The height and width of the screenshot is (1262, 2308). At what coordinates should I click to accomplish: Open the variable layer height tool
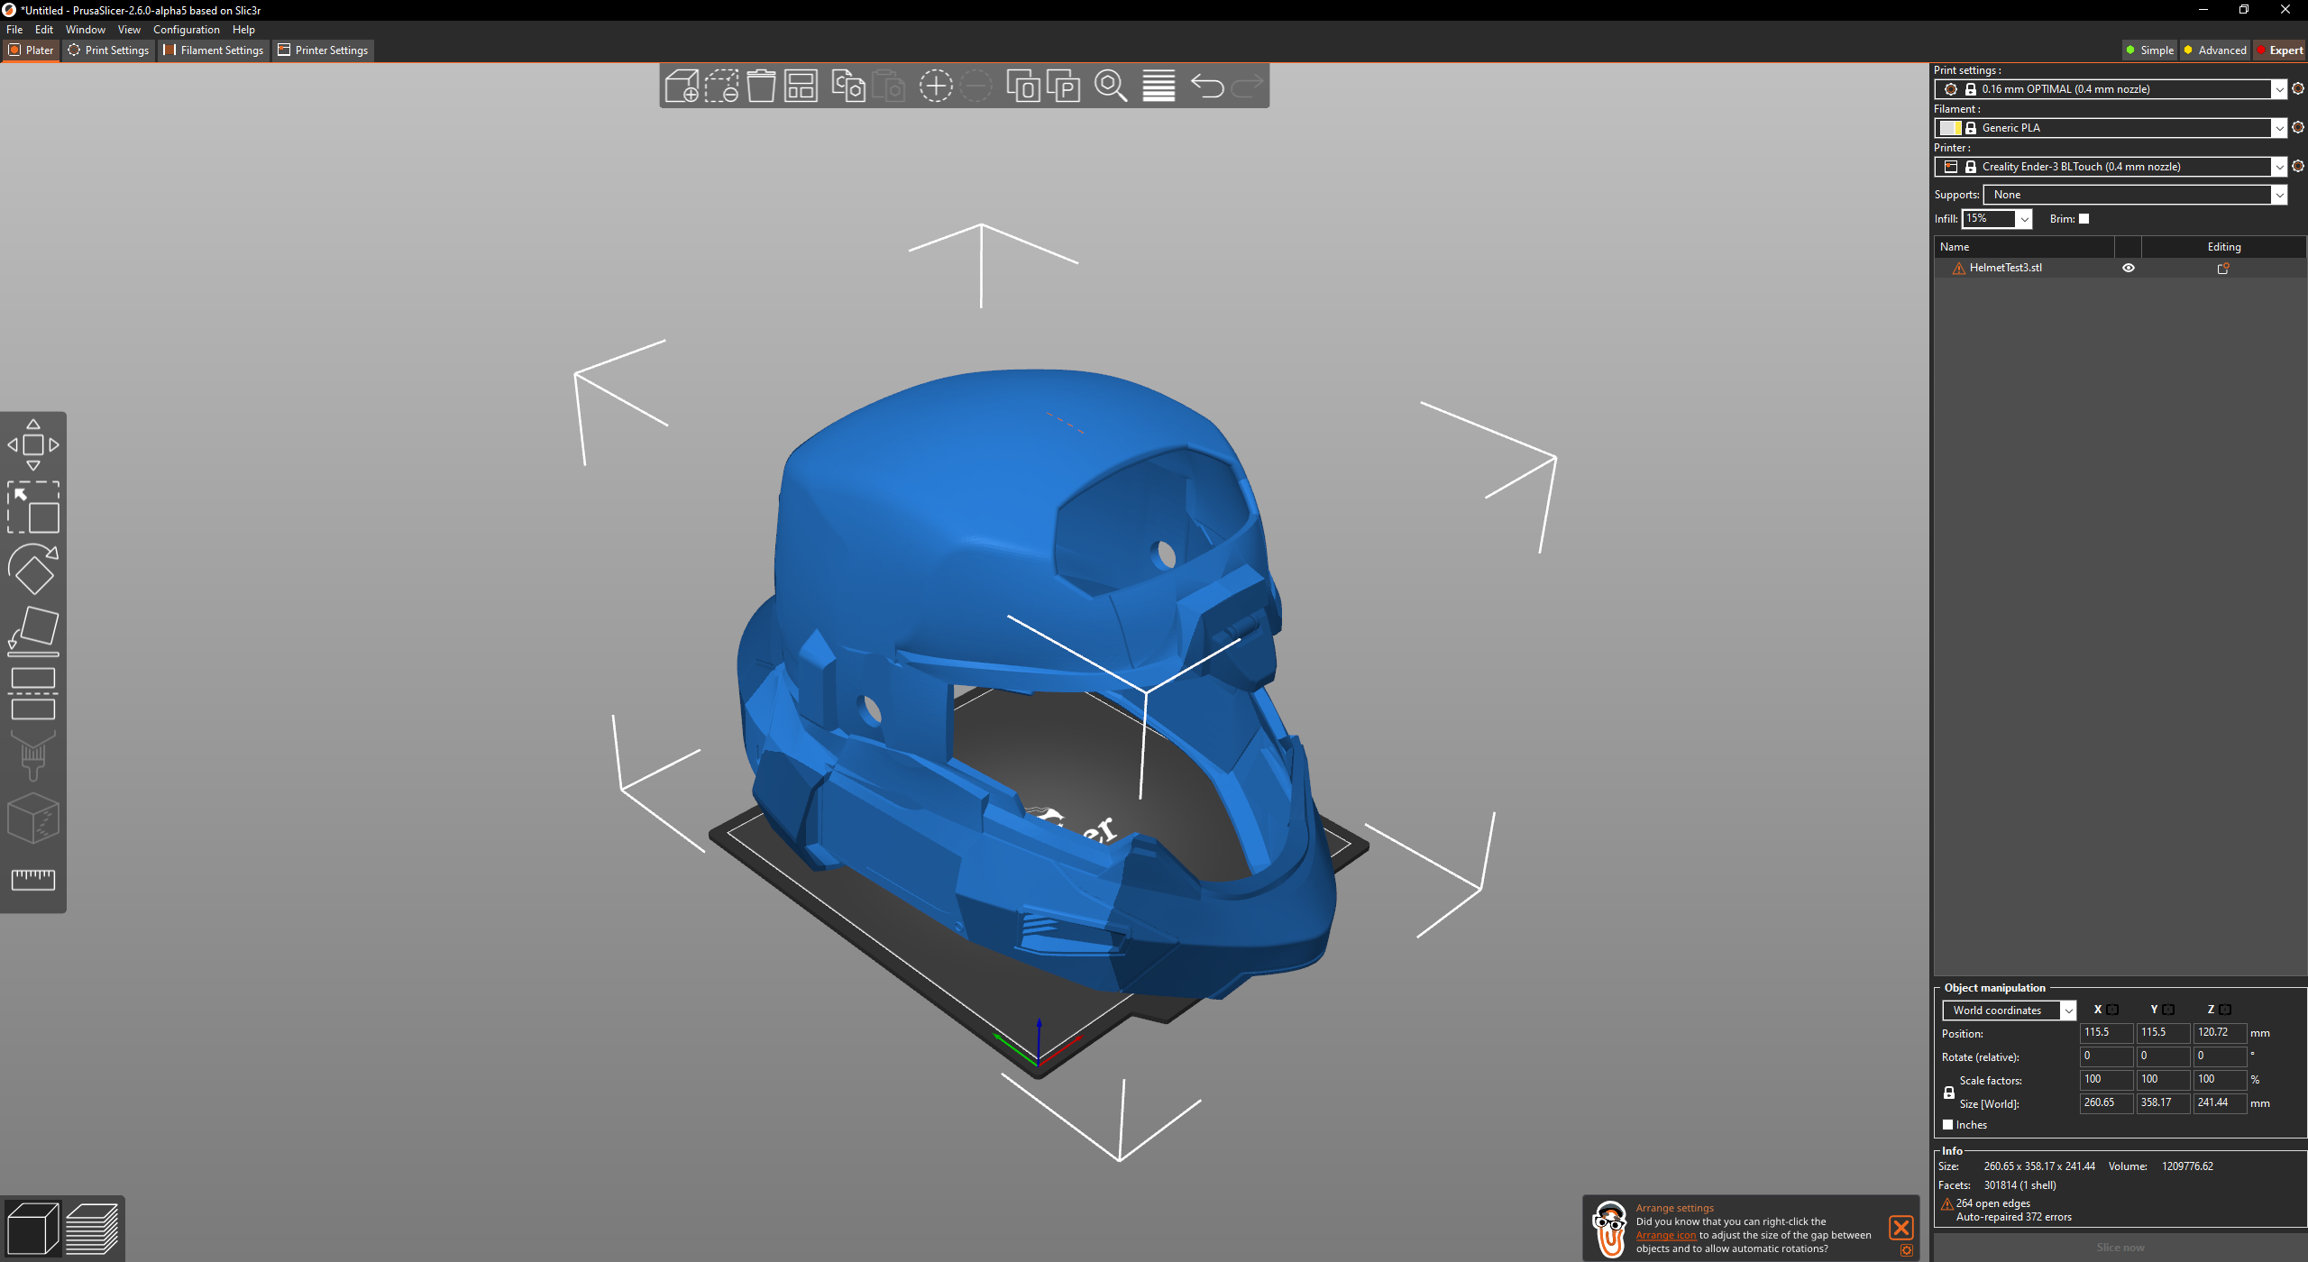1159,86
